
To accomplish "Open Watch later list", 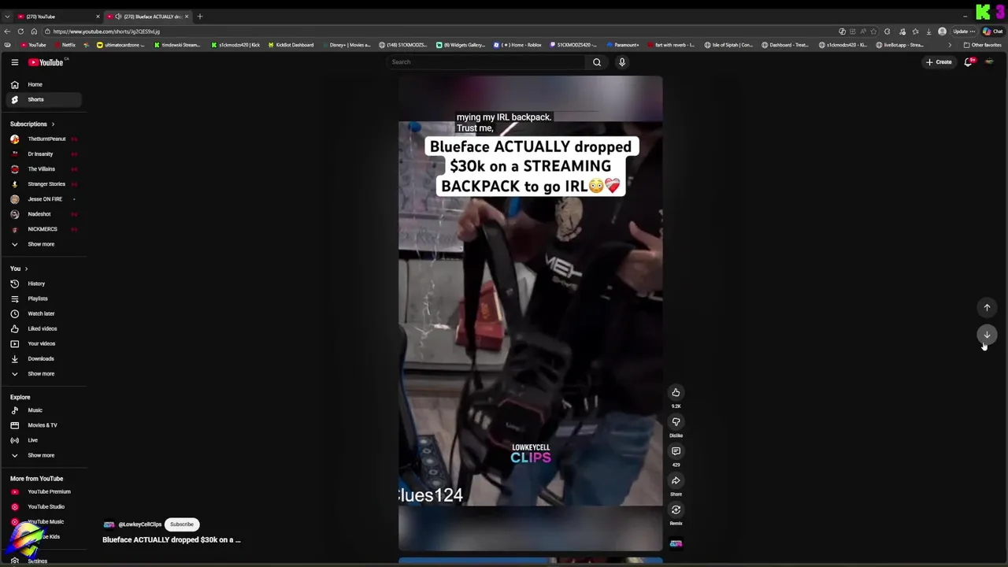I will [45, 313].
